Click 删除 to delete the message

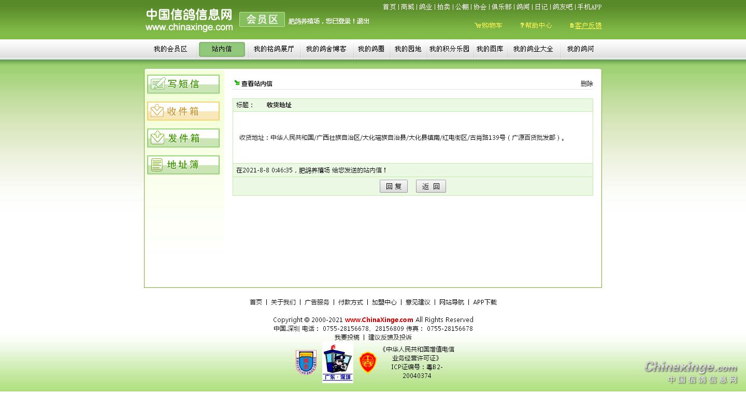tap(586, 84)
